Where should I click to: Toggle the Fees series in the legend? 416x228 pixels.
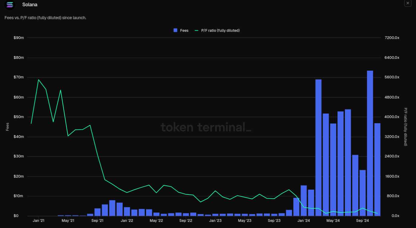(x=181, y=30)
